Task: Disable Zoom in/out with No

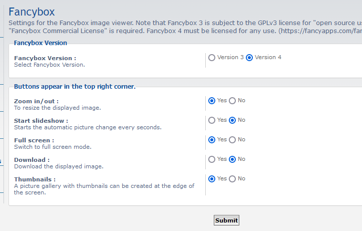Action: pyautogui.click(x=232, y=101)
